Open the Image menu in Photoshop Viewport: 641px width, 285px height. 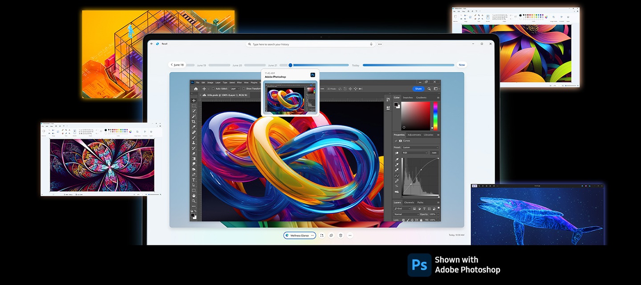tap(210, 82)
